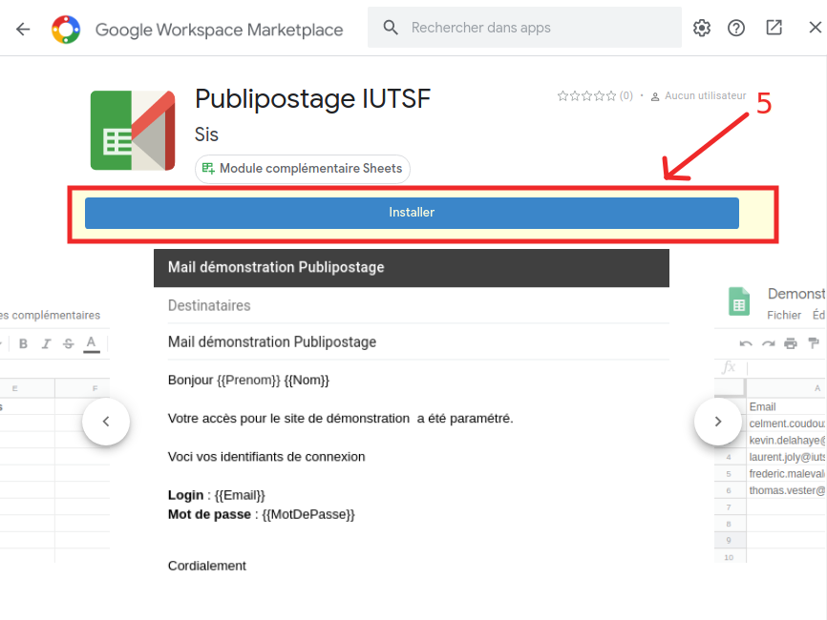Click the 'frederic.maleval' cell
Image resolution: width=827 pixels, height=620 pixels.
786,473
